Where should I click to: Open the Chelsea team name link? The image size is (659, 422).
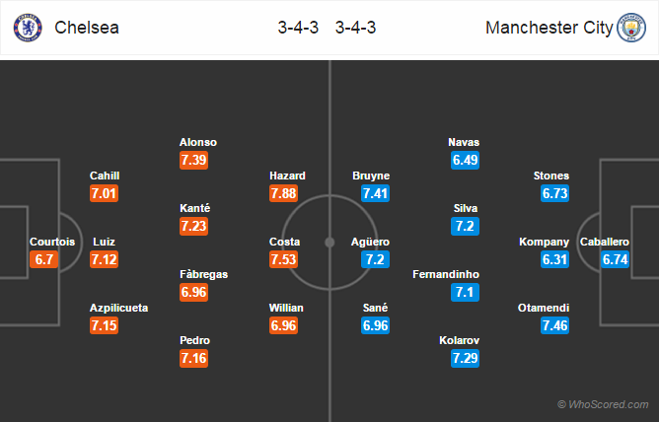pos(87,28)
